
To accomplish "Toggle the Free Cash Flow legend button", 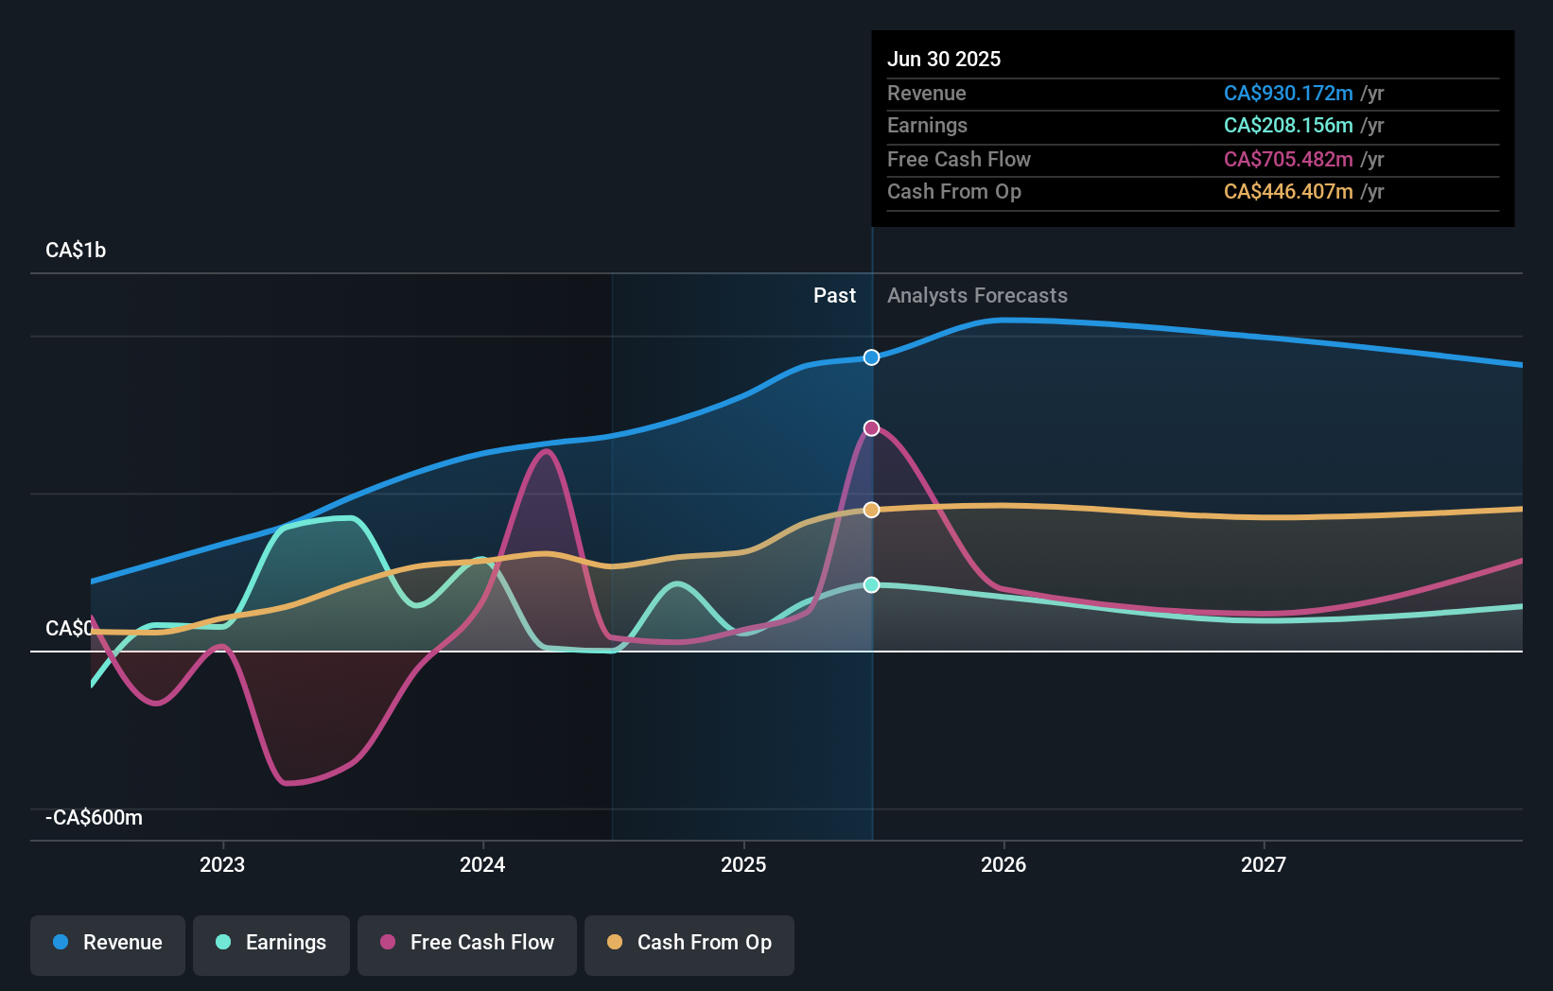I will coord(467,944).
